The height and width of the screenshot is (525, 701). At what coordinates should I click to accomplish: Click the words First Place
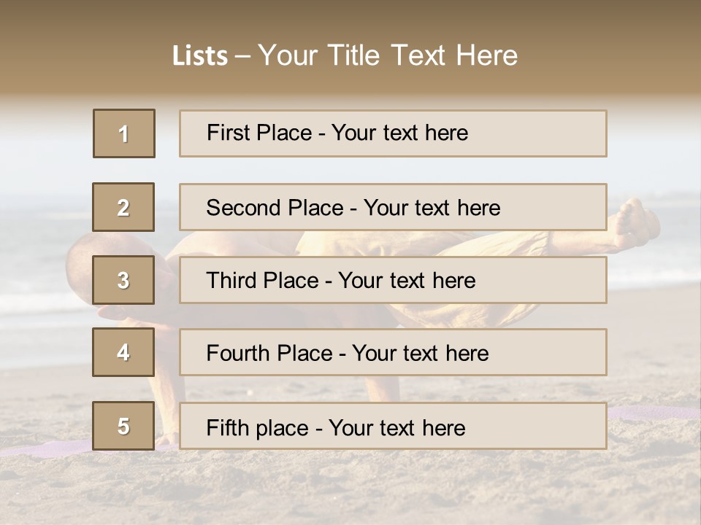click(x=259, y=133)
